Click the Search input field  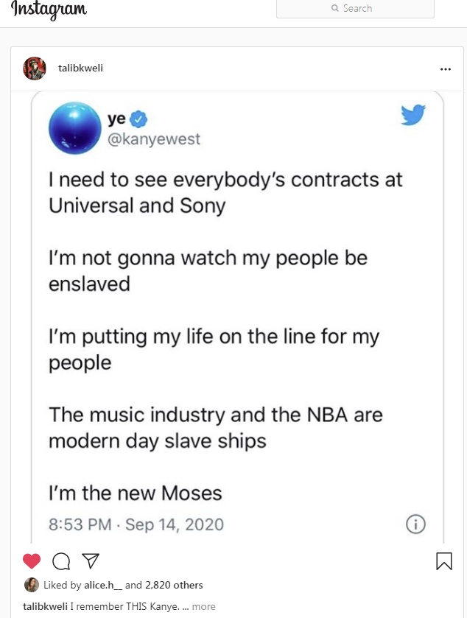point(355,9)
